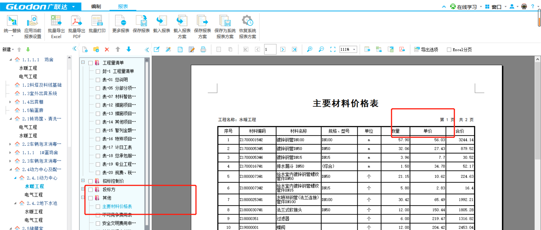Check the 其他 group checkbox
The width and height of the screenshot is (541, 230).
(90, 198)
